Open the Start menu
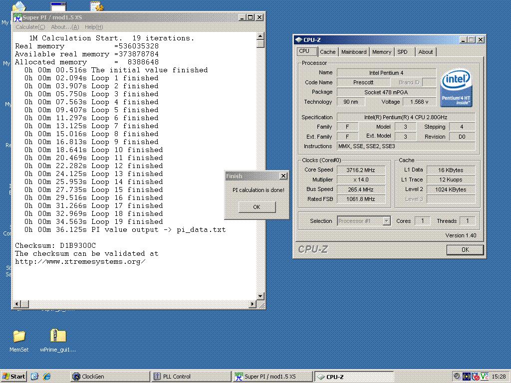The width and height of the screenshot is (511, 383). click(x=13, y=377)
